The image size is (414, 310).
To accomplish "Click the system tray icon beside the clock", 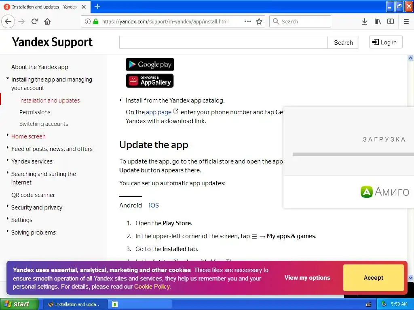I will pos(384,304).
